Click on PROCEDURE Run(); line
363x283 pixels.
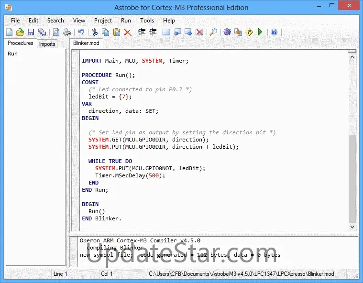[109, 75]
